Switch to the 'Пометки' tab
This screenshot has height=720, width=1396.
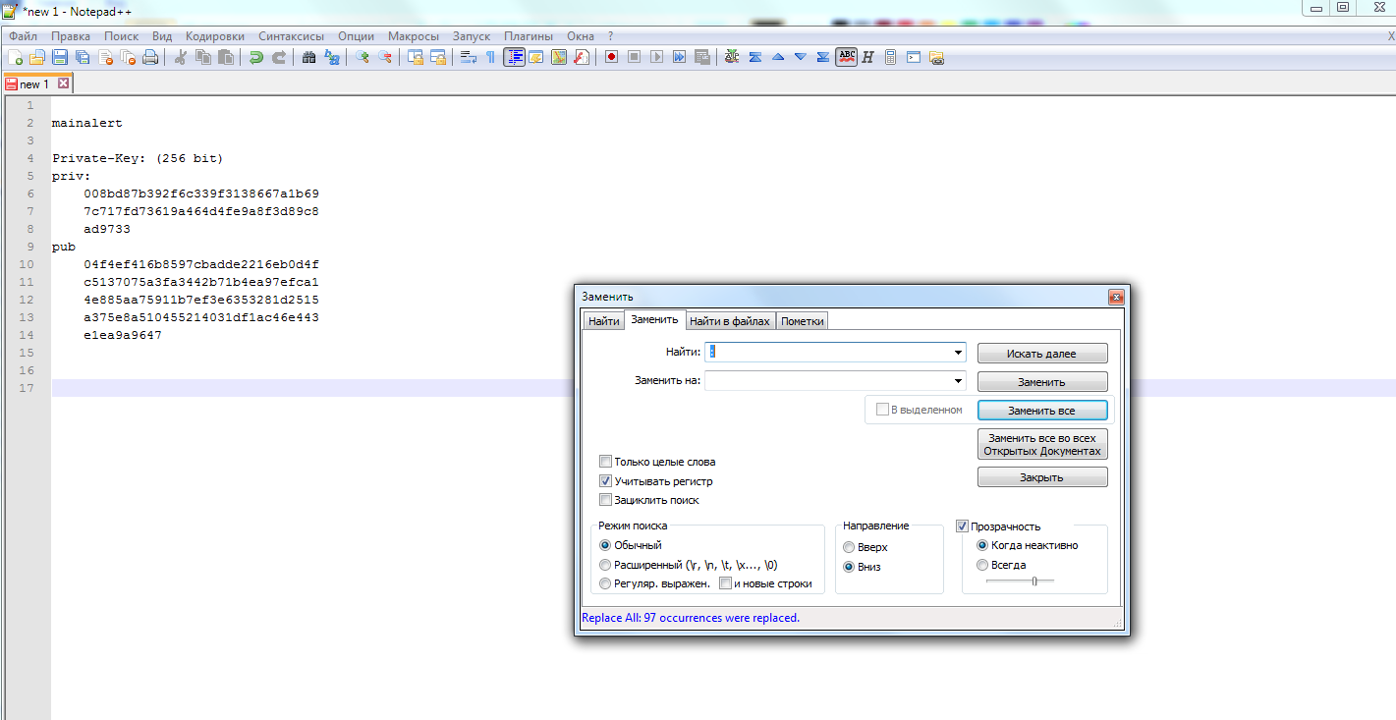click(803, 321)
